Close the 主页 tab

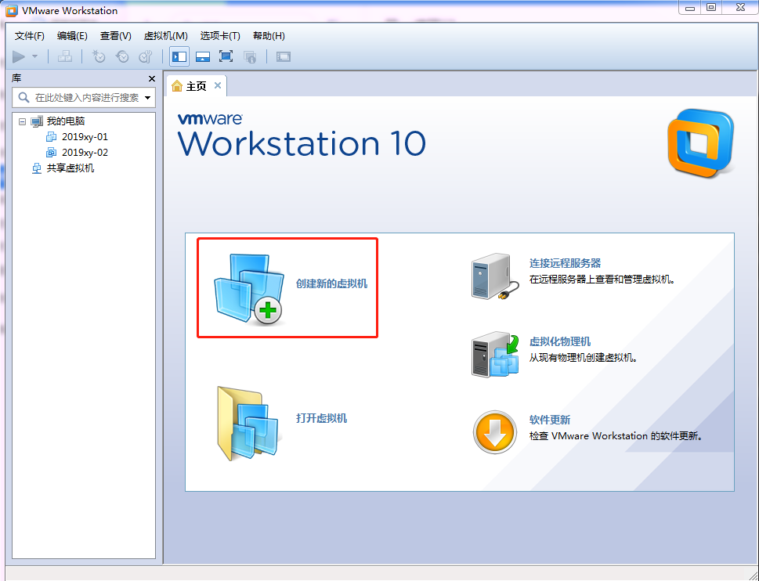pyautogui.click(x=218, y=85)
